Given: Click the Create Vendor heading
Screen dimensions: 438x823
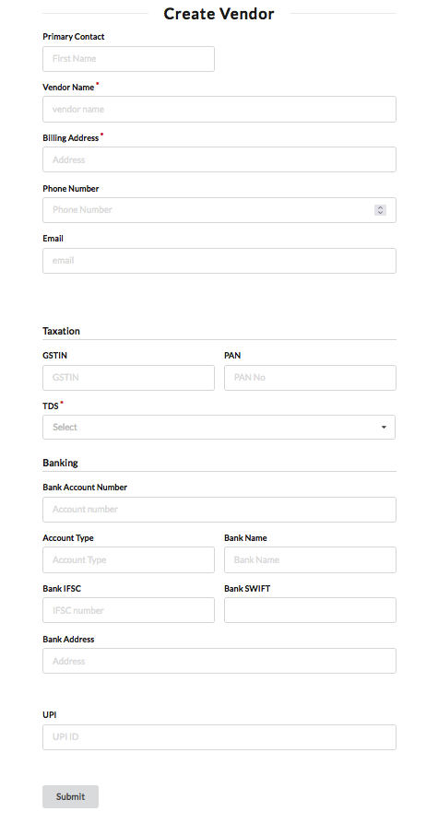Looking at the screenshot, I should 219,14.
